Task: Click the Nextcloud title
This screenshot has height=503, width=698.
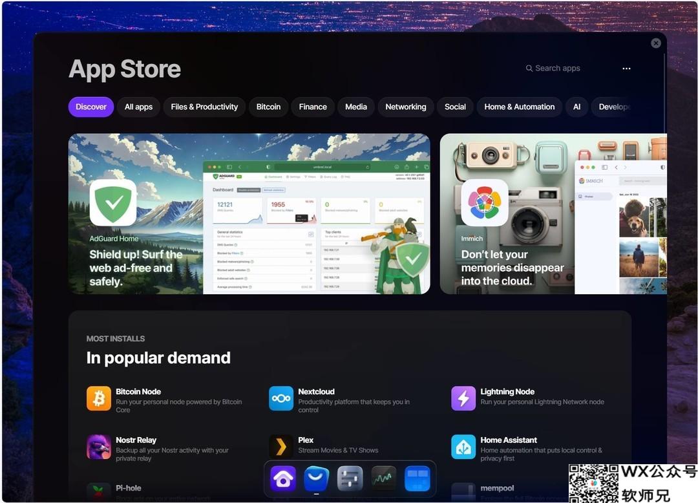Action: tap(317, 392)
